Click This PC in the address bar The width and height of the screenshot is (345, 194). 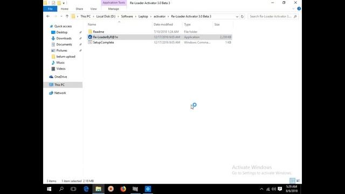(x=85, y=17)
